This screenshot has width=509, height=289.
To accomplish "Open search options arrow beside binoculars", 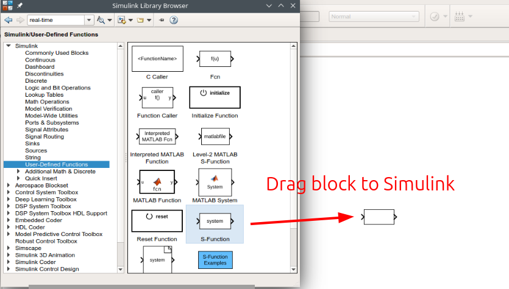I will (110, 20).
